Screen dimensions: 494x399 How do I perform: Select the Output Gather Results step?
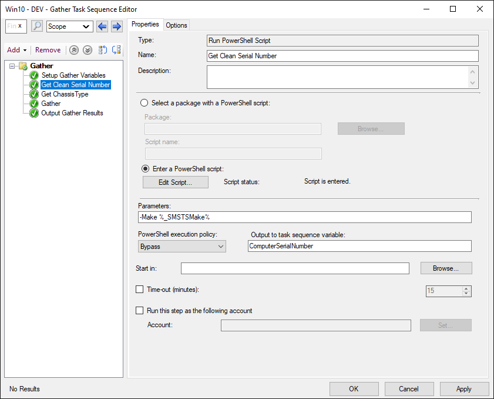pos(72,113)
